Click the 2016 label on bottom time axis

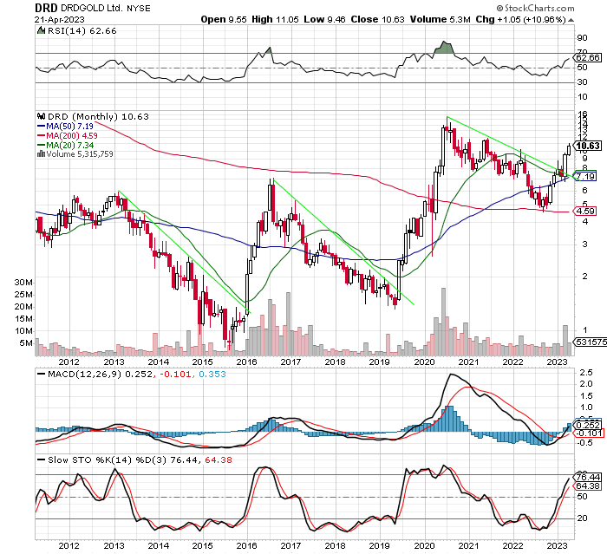pos(246,545)
